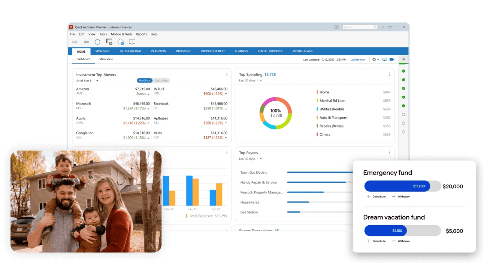Open the Help menu
This screenshot has width=487, height=263.
pos(154,34)
